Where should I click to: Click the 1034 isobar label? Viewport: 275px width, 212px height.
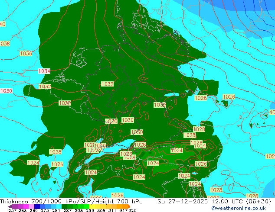pos(44,71)
